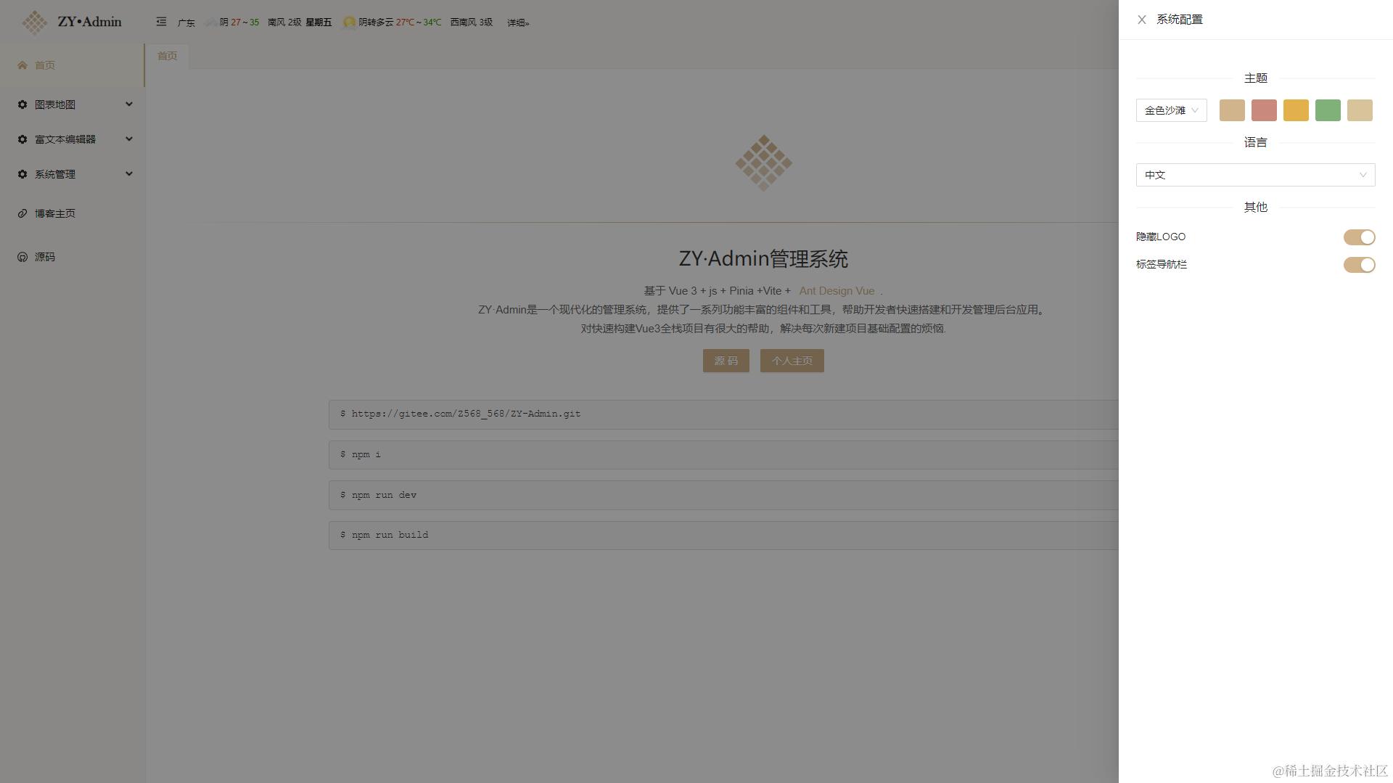Turn off the 标签导航栏 toggle
Viewport: 1393px width, 783px height.
pyautogui.click(x=1358, y=264)
